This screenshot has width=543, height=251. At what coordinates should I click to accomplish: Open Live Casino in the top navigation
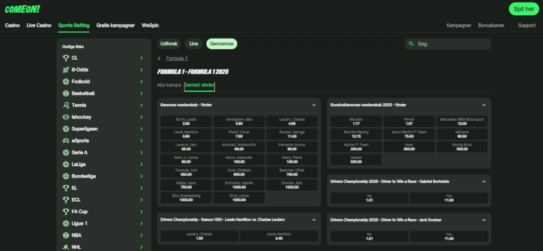(39, 25)
